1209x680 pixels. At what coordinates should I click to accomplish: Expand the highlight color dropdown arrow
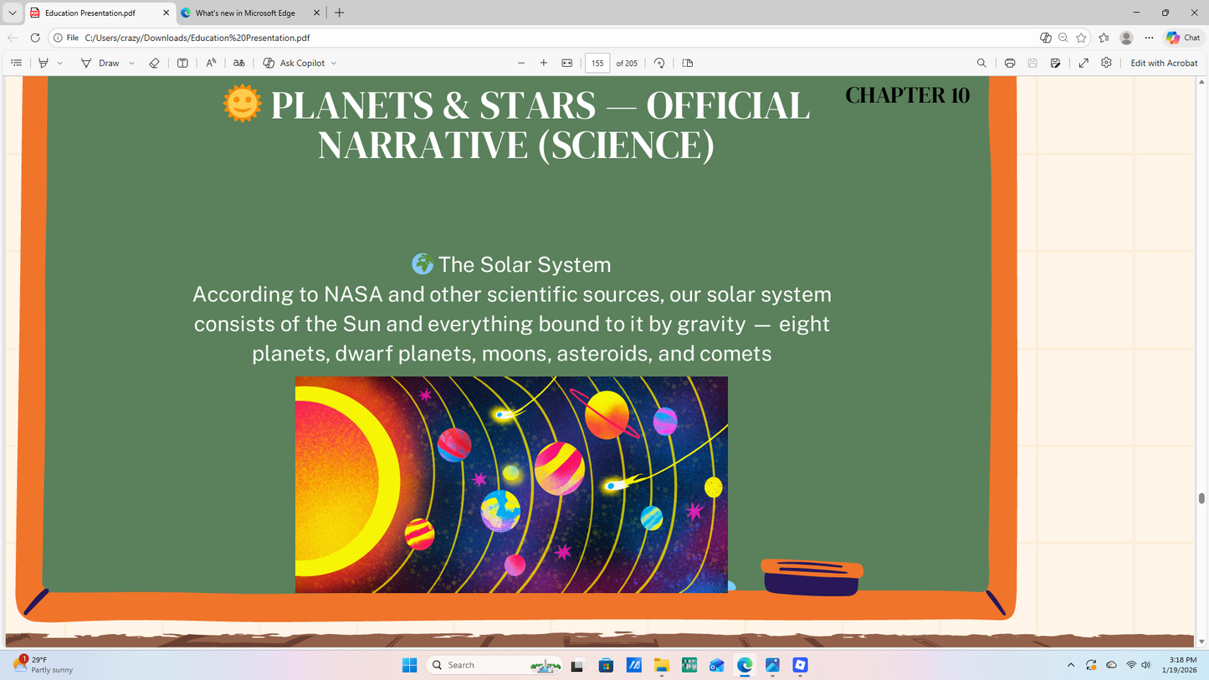click(x=59, y=63)
